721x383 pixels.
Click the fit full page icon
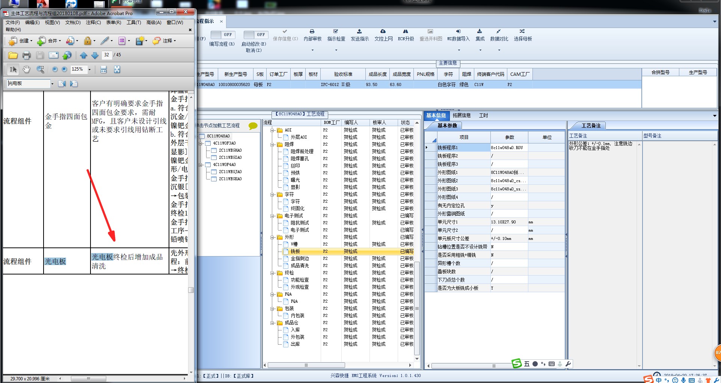(117, 69)
